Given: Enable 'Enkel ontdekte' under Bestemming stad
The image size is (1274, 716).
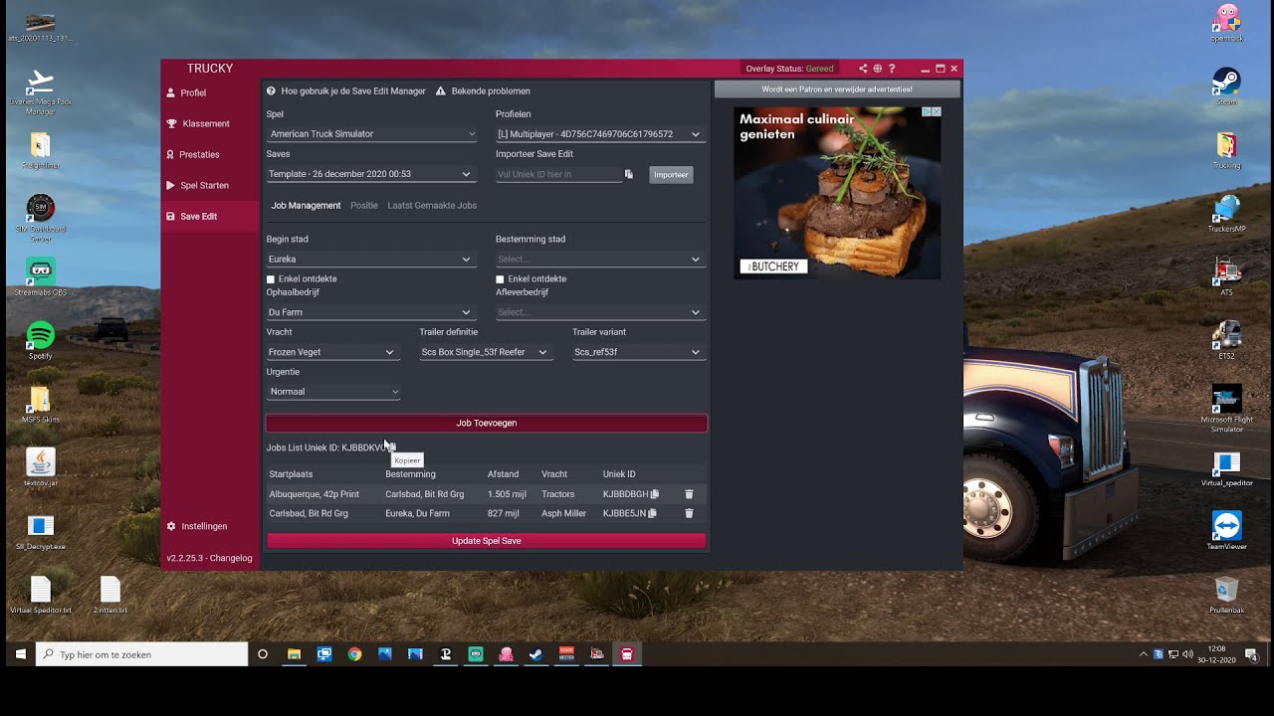Looking at the screenshot, I should [x=500, y=279].
